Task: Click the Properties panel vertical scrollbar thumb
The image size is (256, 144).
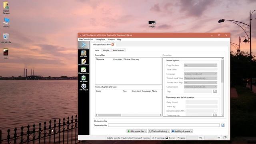Action: click(222, 71)
